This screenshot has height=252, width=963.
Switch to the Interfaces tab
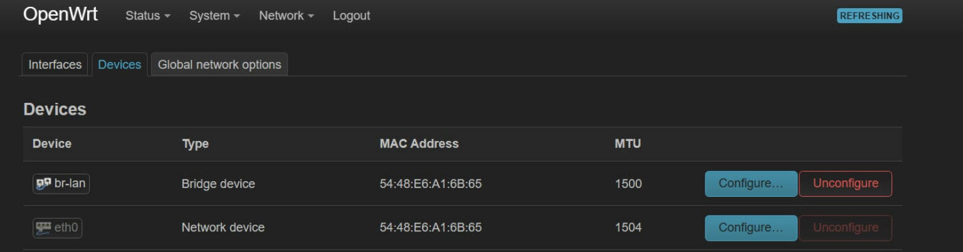pyautogui.click(x=55, y=65)
